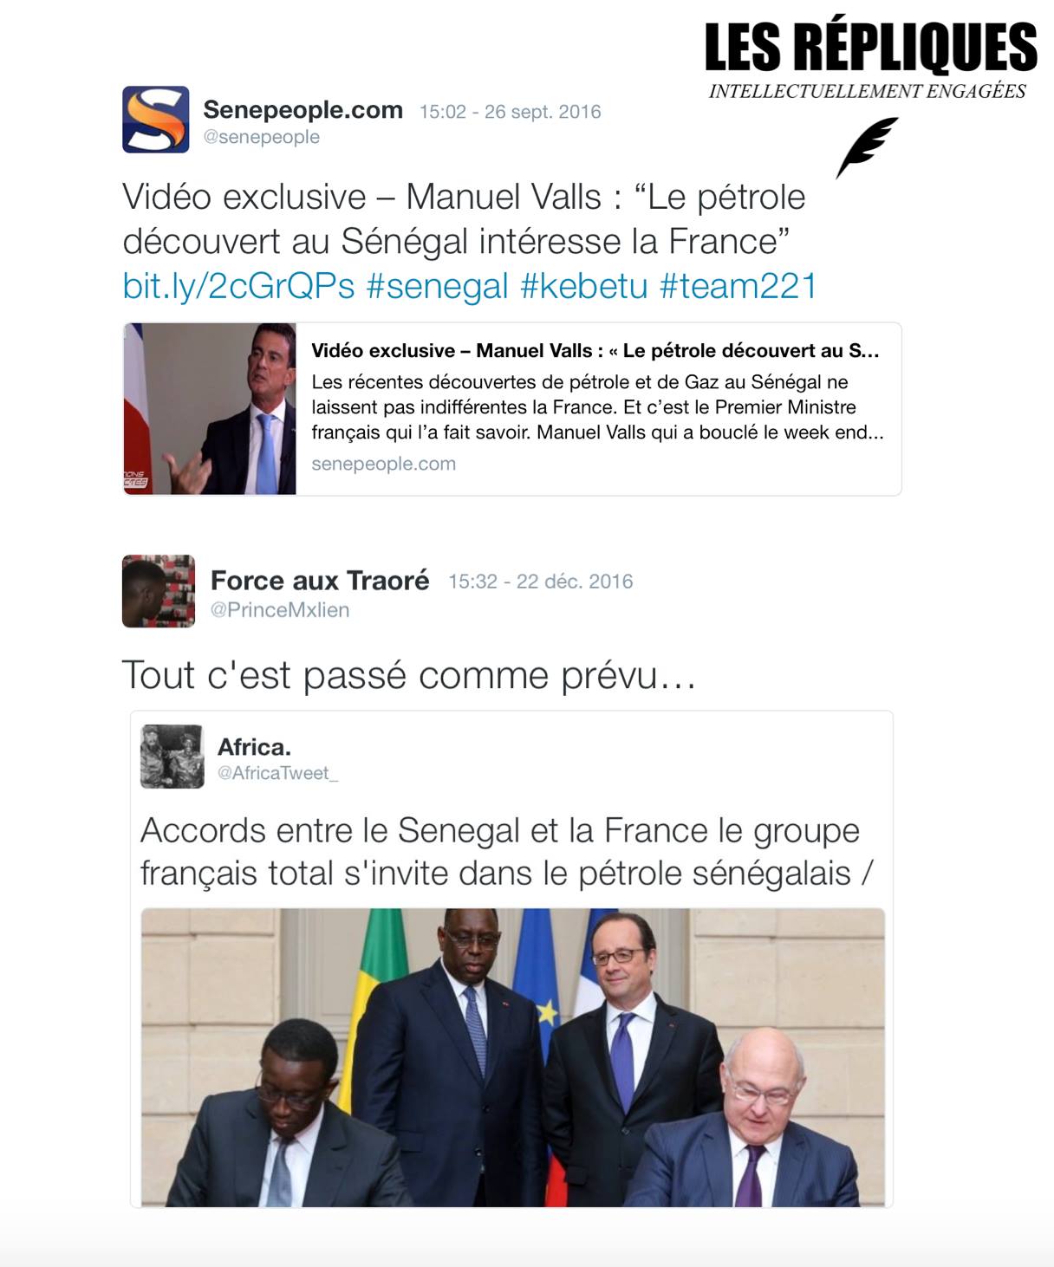The image size is (1054, 1267).
Task: Click the Les Répliques feather logo
Action: pos(867,148)
